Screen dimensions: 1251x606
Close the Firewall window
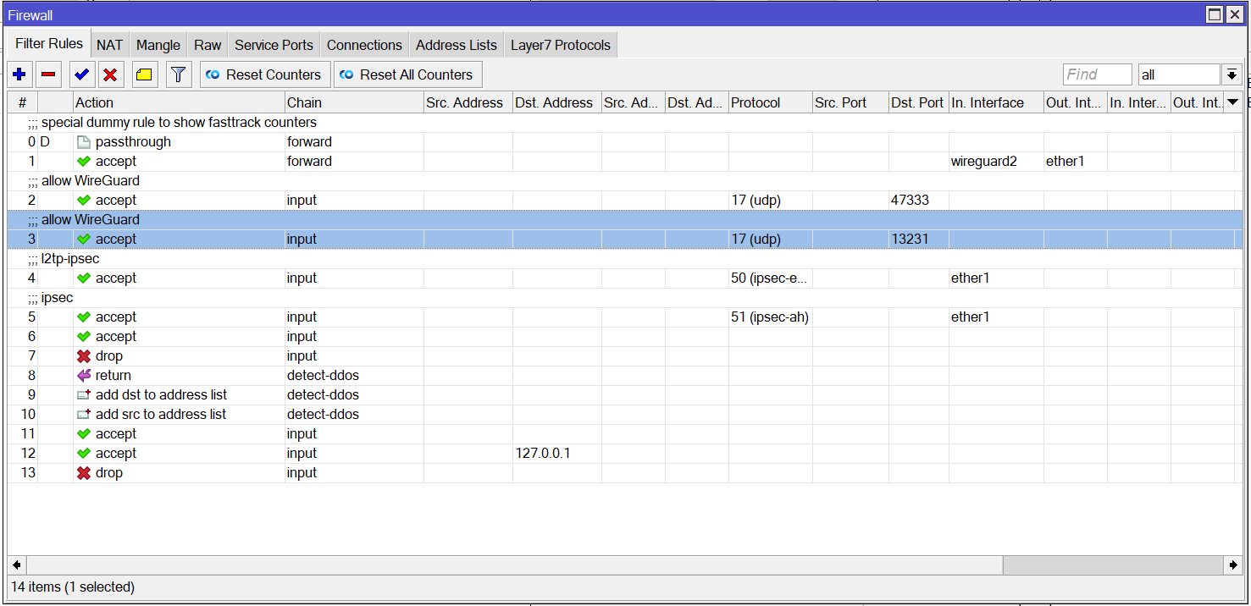point(1234,14)
